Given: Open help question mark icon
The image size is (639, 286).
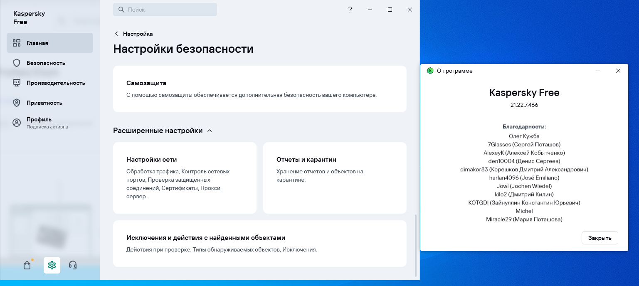Looking at the screenshot, I should point(350,10).
